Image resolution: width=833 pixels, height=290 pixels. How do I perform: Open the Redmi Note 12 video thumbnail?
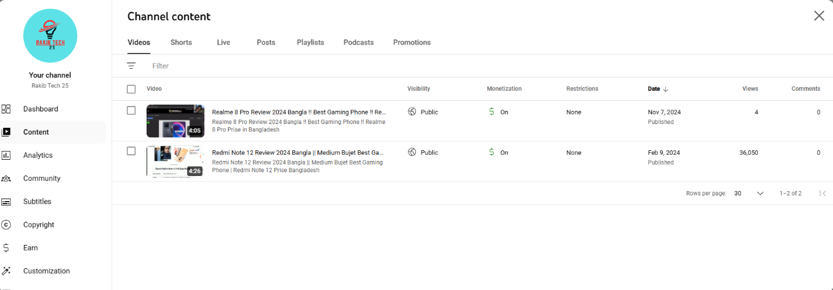pyautogui.click(x=175, y=161)
